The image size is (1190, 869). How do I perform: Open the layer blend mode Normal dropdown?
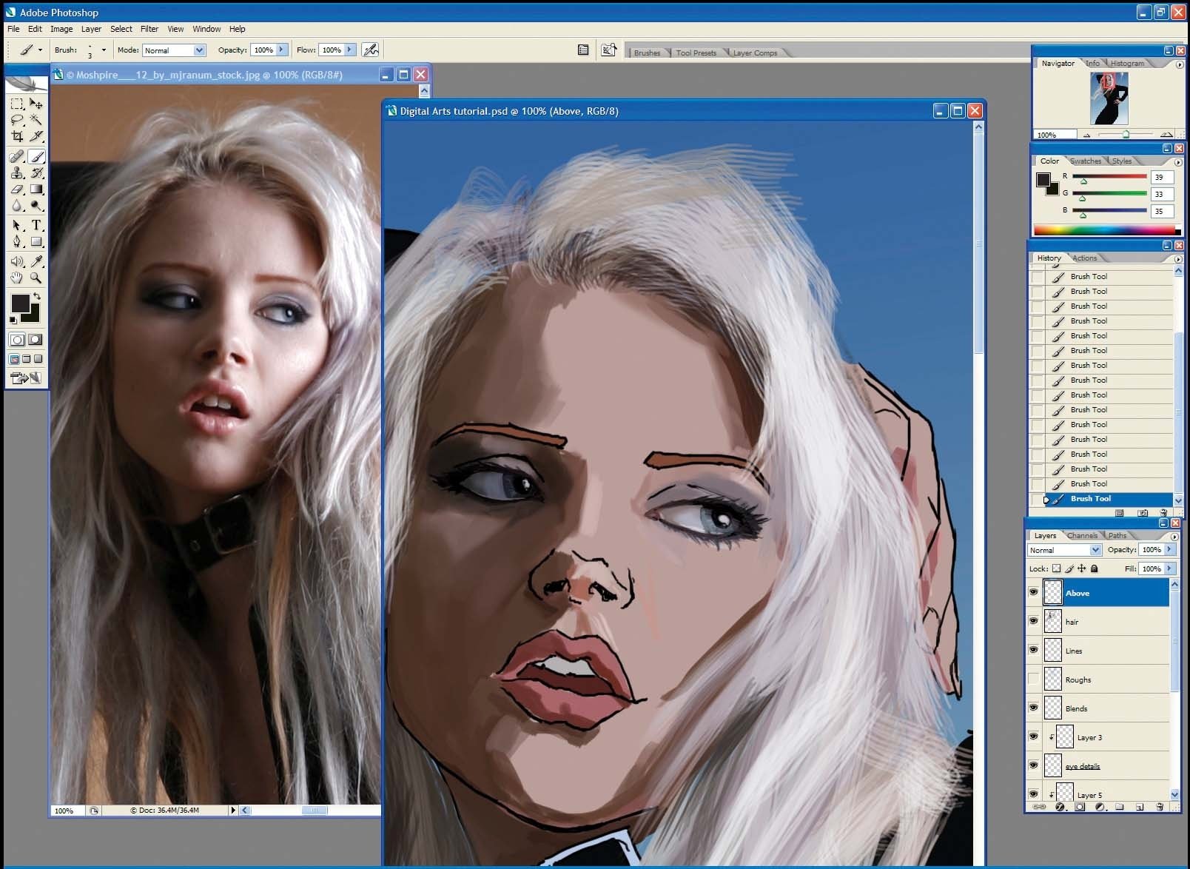(1064, 550)
